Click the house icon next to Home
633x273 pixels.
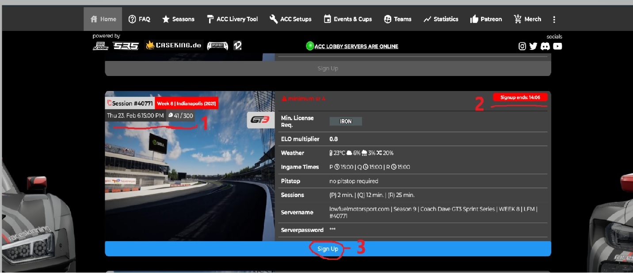point(93,19)
